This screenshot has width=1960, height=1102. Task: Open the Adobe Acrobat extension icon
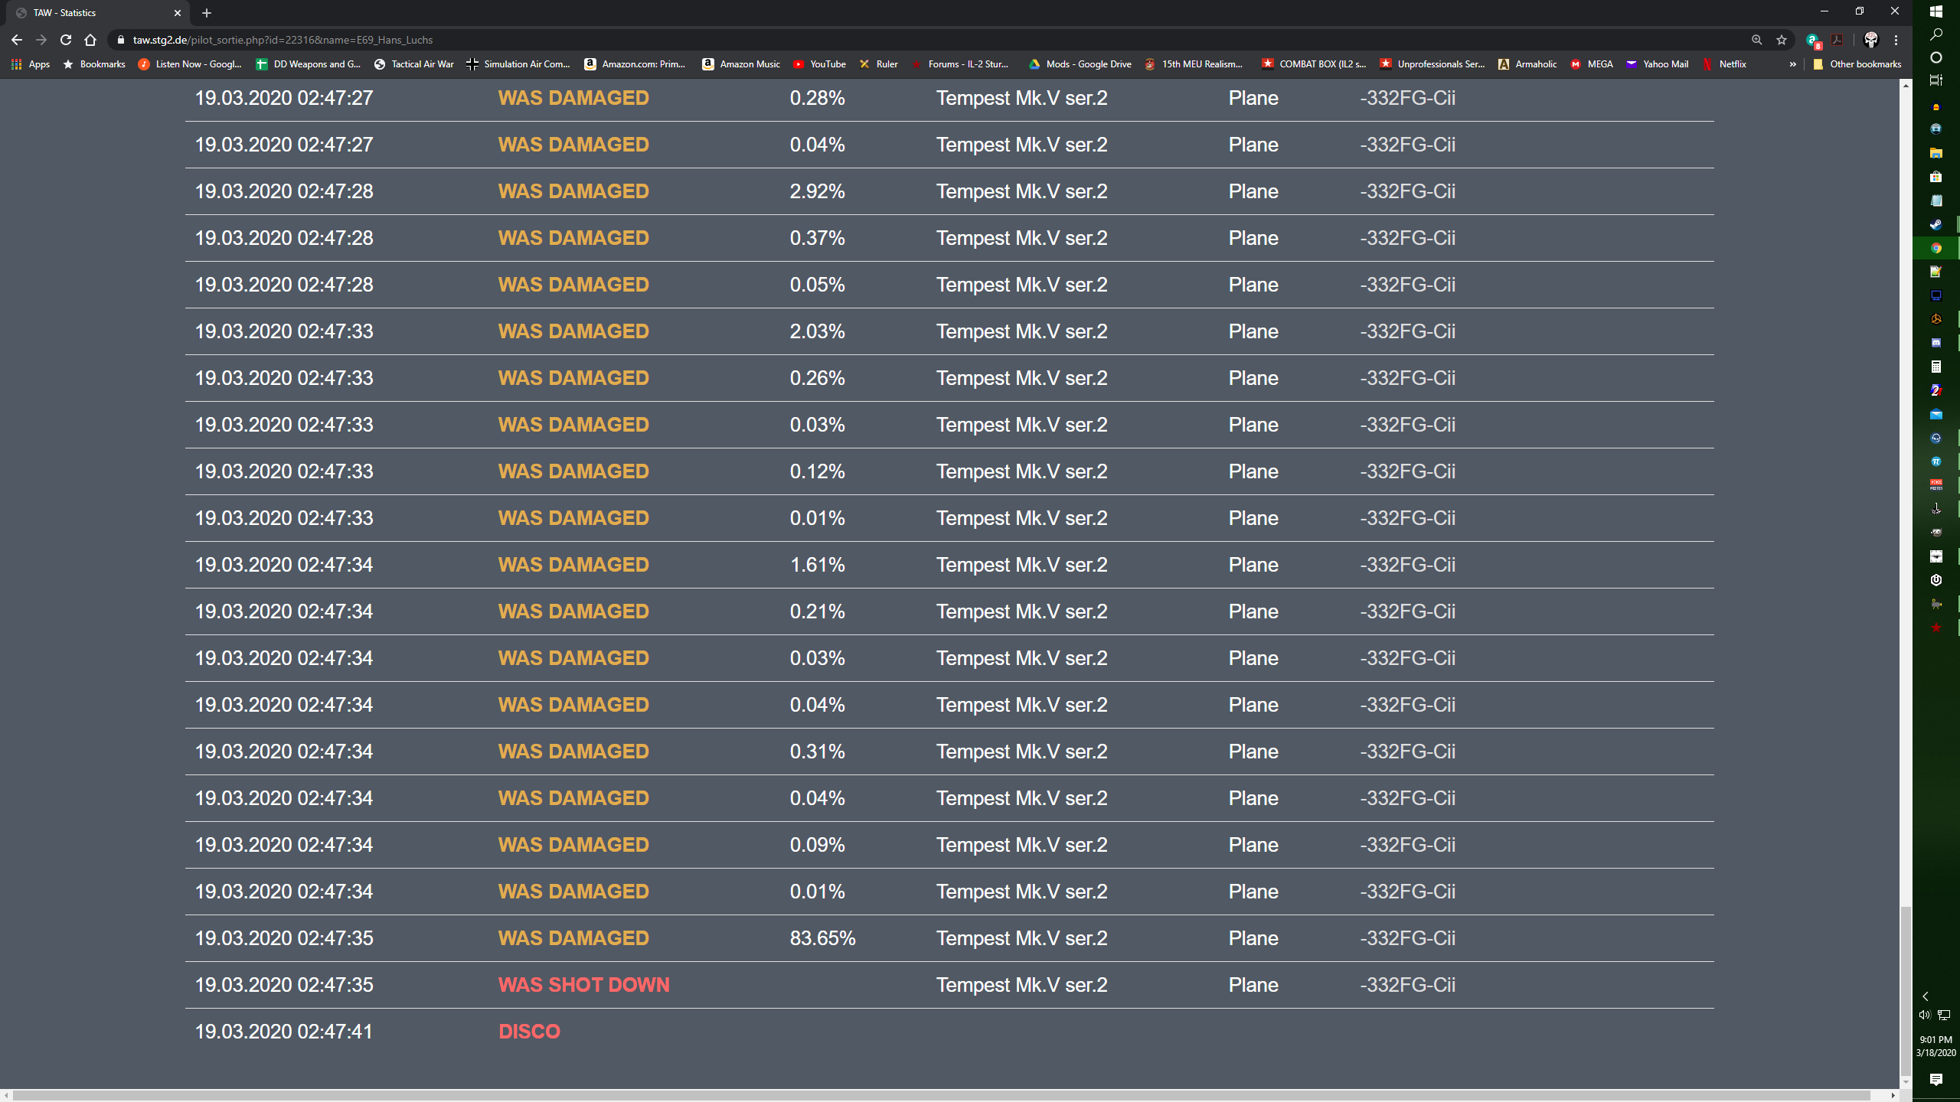[1837, 40]
